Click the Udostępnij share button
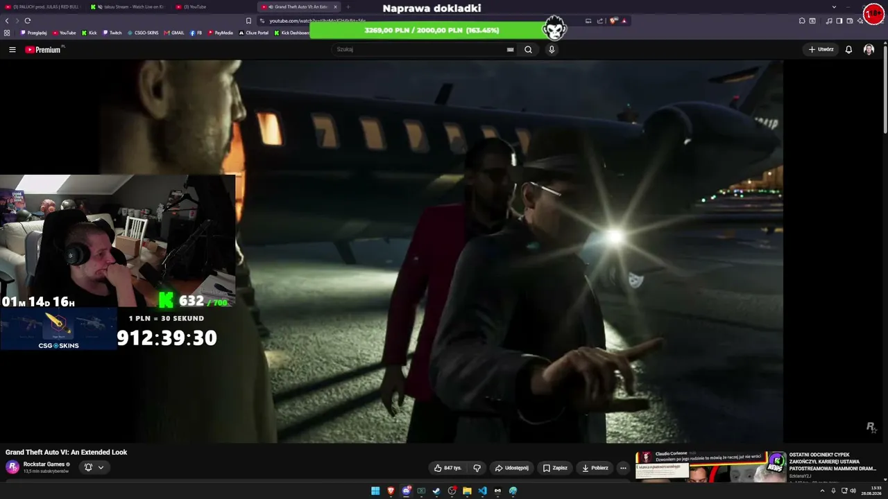 coord(512,468)
